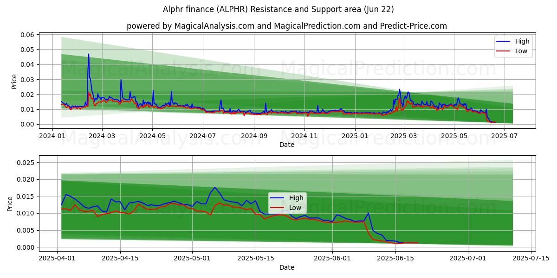This screenshot has width=557, height=278.
Task: Click the '2025-04-15' date tick label
Action: point(120,259)
